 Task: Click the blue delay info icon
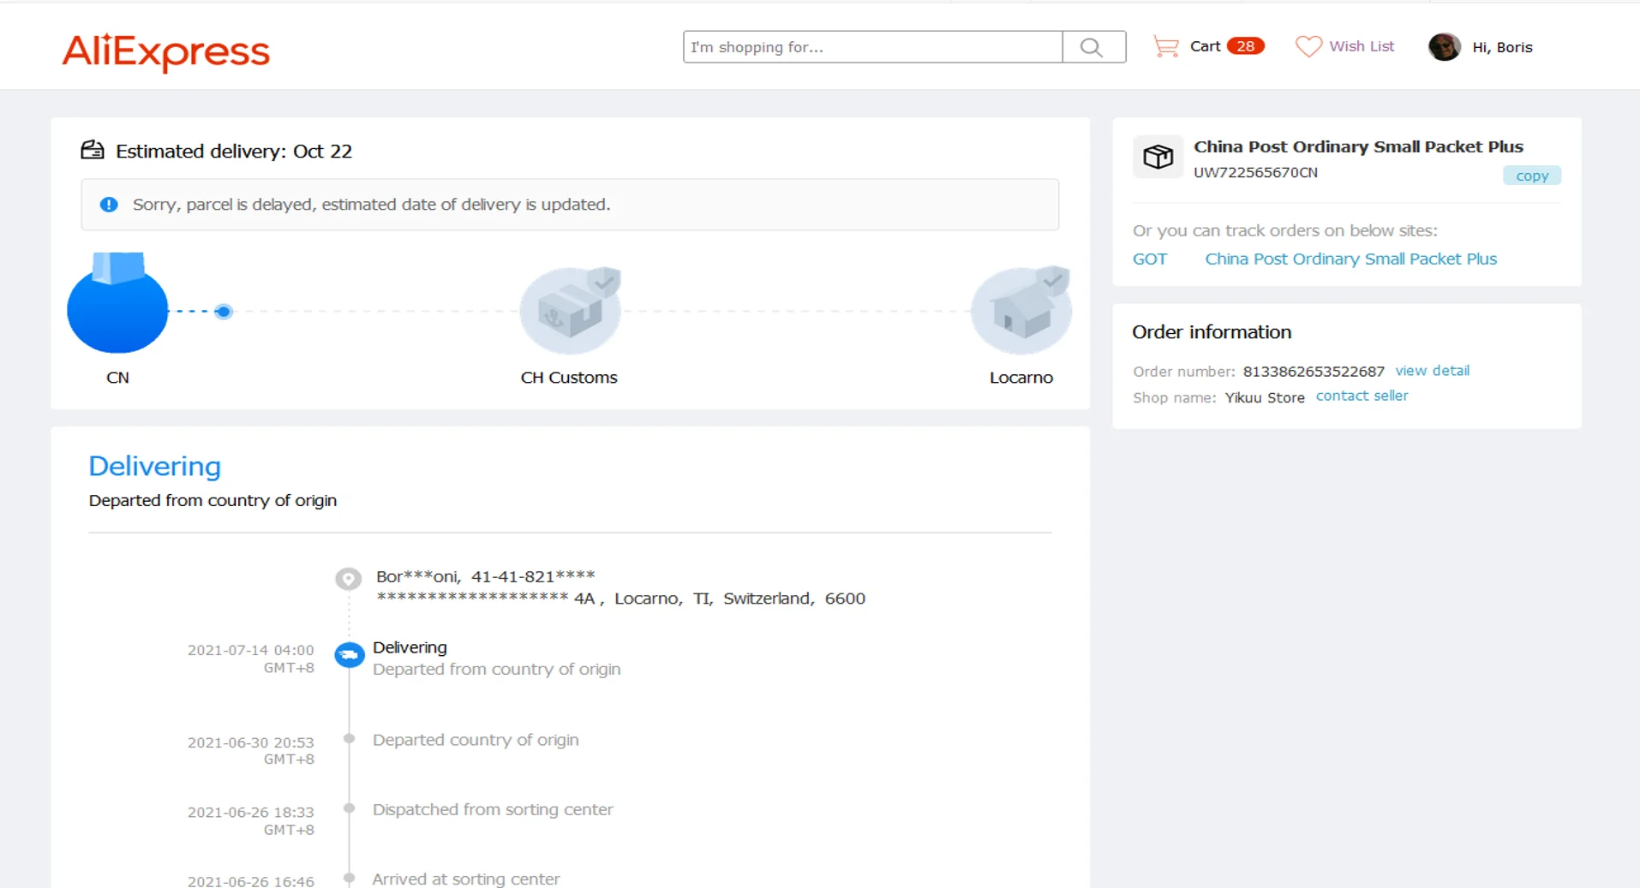[x=109, y=205]
